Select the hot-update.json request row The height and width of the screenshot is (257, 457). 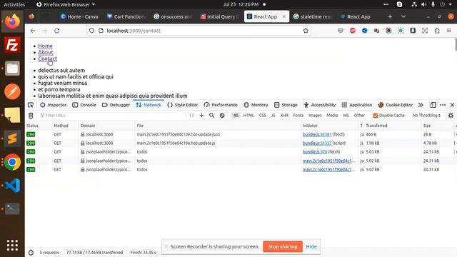(x=241, y=134)
